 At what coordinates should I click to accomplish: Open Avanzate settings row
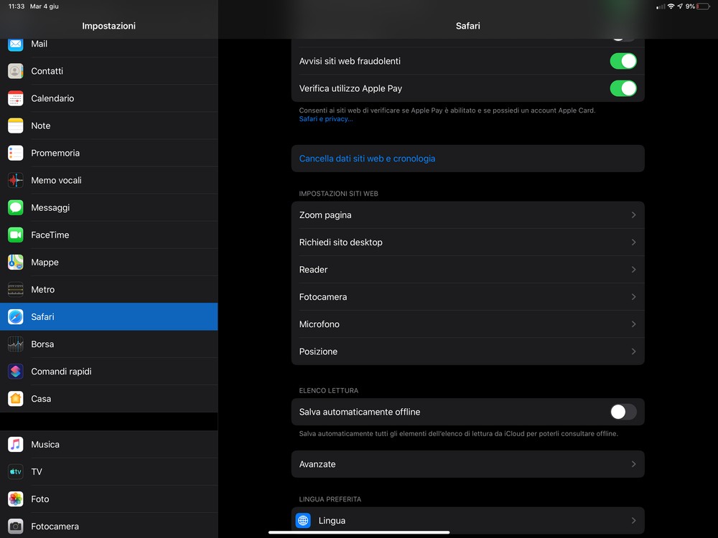coord(468,464)
